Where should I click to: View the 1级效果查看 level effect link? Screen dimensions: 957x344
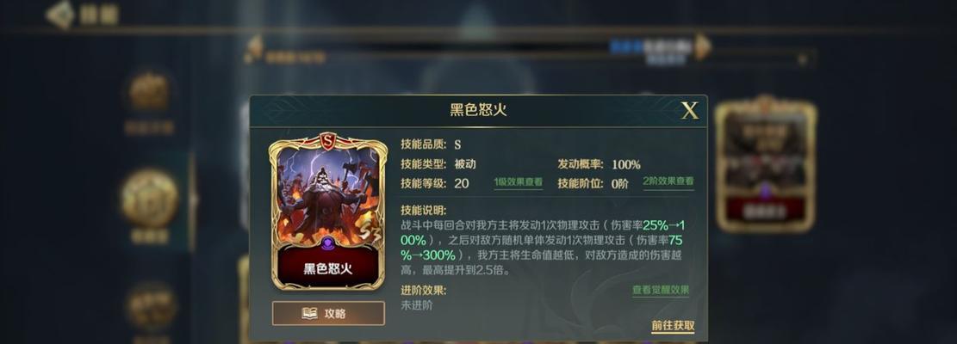coord(519,182)
